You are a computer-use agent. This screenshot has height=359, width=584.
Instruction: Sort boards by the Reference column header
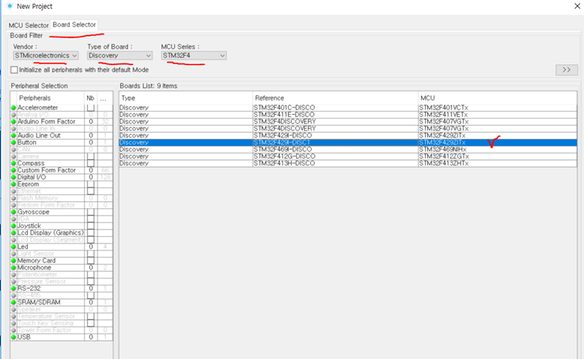click(x=335, y=98)
